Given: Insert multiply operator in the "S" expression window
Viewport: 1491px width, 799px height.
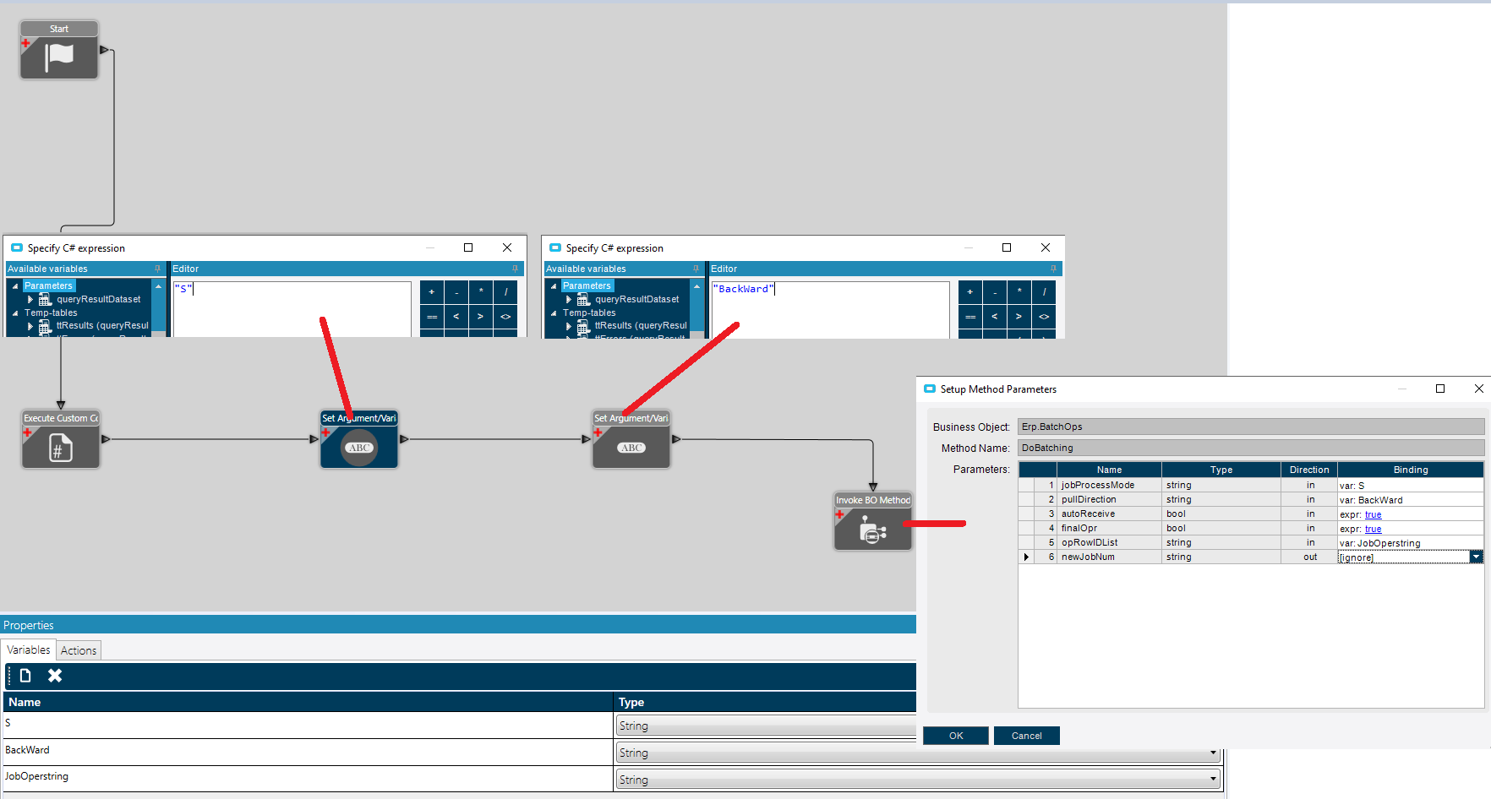Looking at the screenshot, I should click(481, 292).
